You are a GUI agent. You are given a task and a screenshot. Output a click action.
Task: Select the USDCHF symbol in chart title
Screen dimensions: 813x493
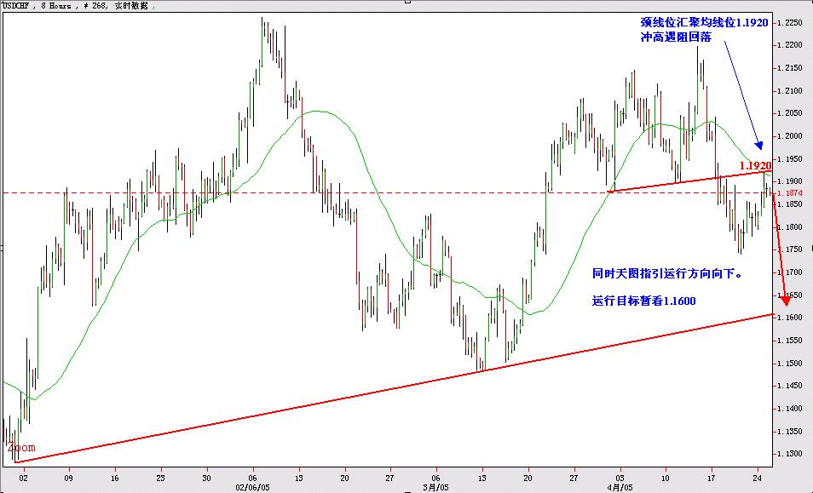point(17,6)
